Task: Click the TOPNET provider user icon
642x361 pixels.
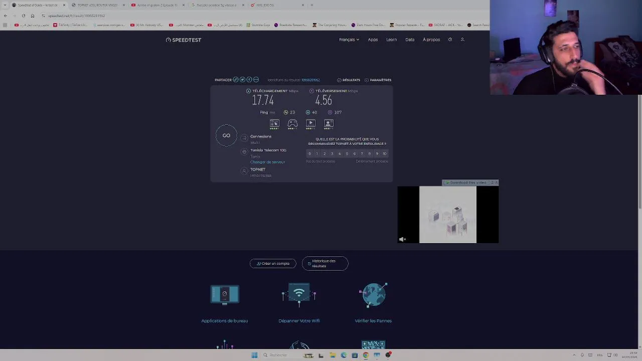Action: [x=244, y=171]
